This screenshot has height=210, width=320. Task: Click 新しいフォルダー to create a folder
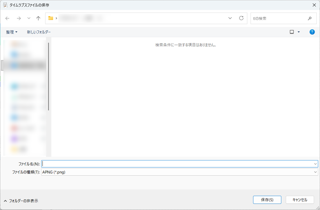(39, 32)
